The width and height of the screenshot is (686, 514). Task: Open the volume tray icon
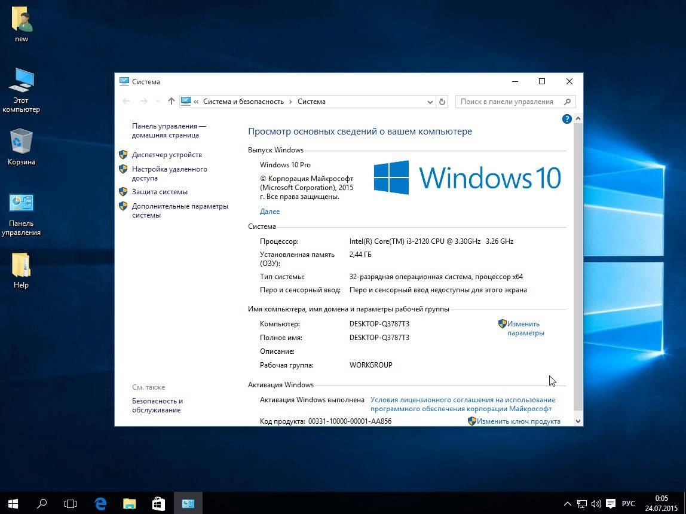(x=596, y=504)
